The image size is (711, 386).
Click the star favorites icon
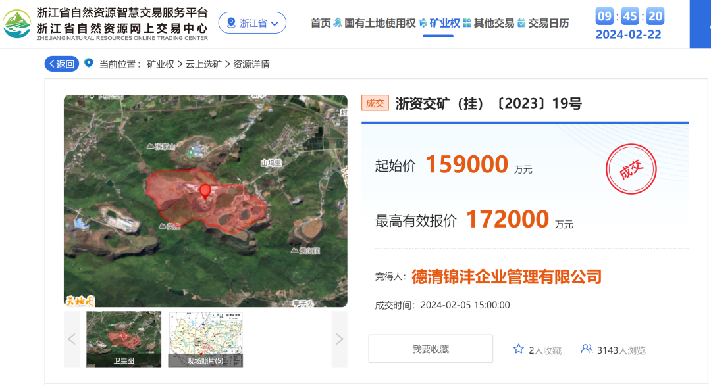pos(519,349)
